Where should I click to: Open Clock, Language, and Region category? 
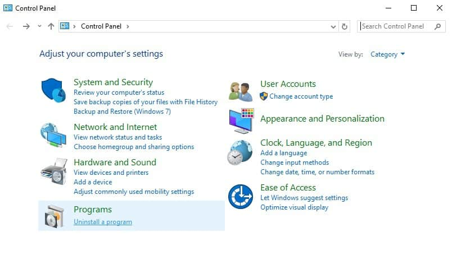(316, 143)
